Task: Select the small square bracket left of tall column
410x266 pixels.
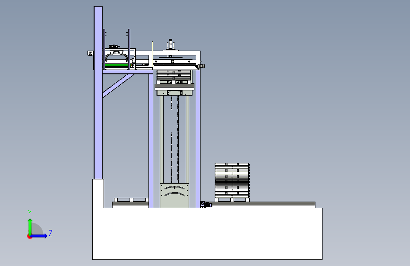Action: 90,53
